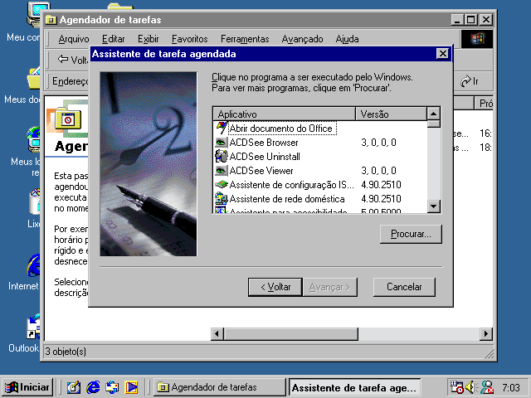
Task: Click the Assistente de configuração IS icon
Action: click(x=222, y=185)
